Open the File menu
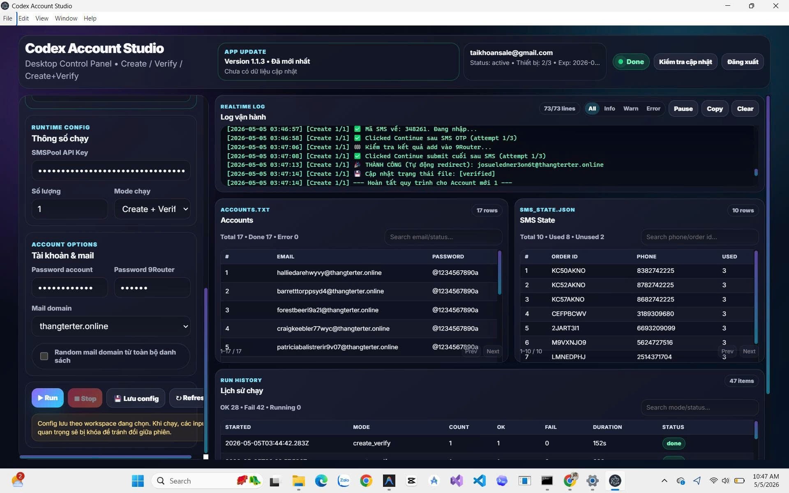 point(7,18)
